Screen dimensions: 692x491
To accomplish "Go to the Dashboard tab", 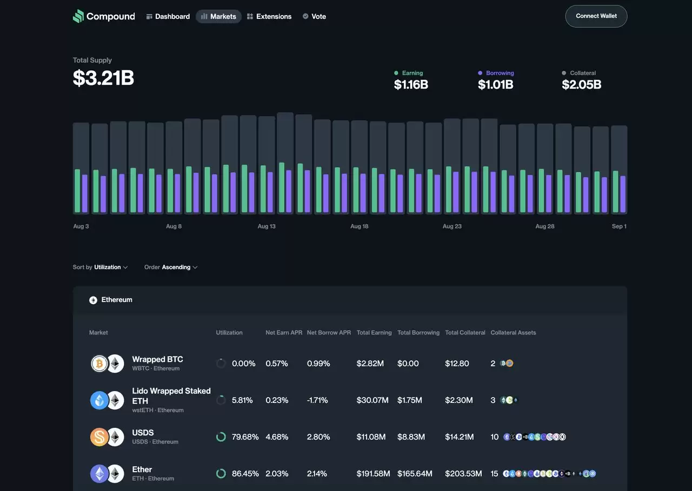I will (x=168, y=17).
